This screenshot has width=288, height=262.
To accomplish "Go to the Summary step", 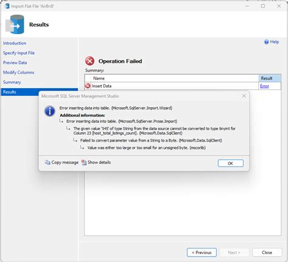I will (x=12, y=82).
